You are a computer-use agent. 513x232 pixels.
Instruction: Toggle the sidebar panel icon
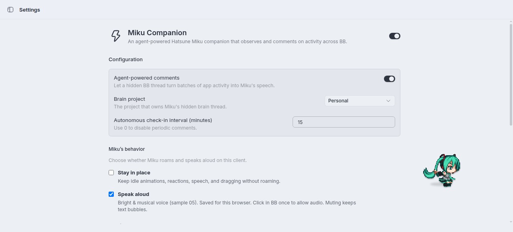pyautogui.click(x=10, y=10)
